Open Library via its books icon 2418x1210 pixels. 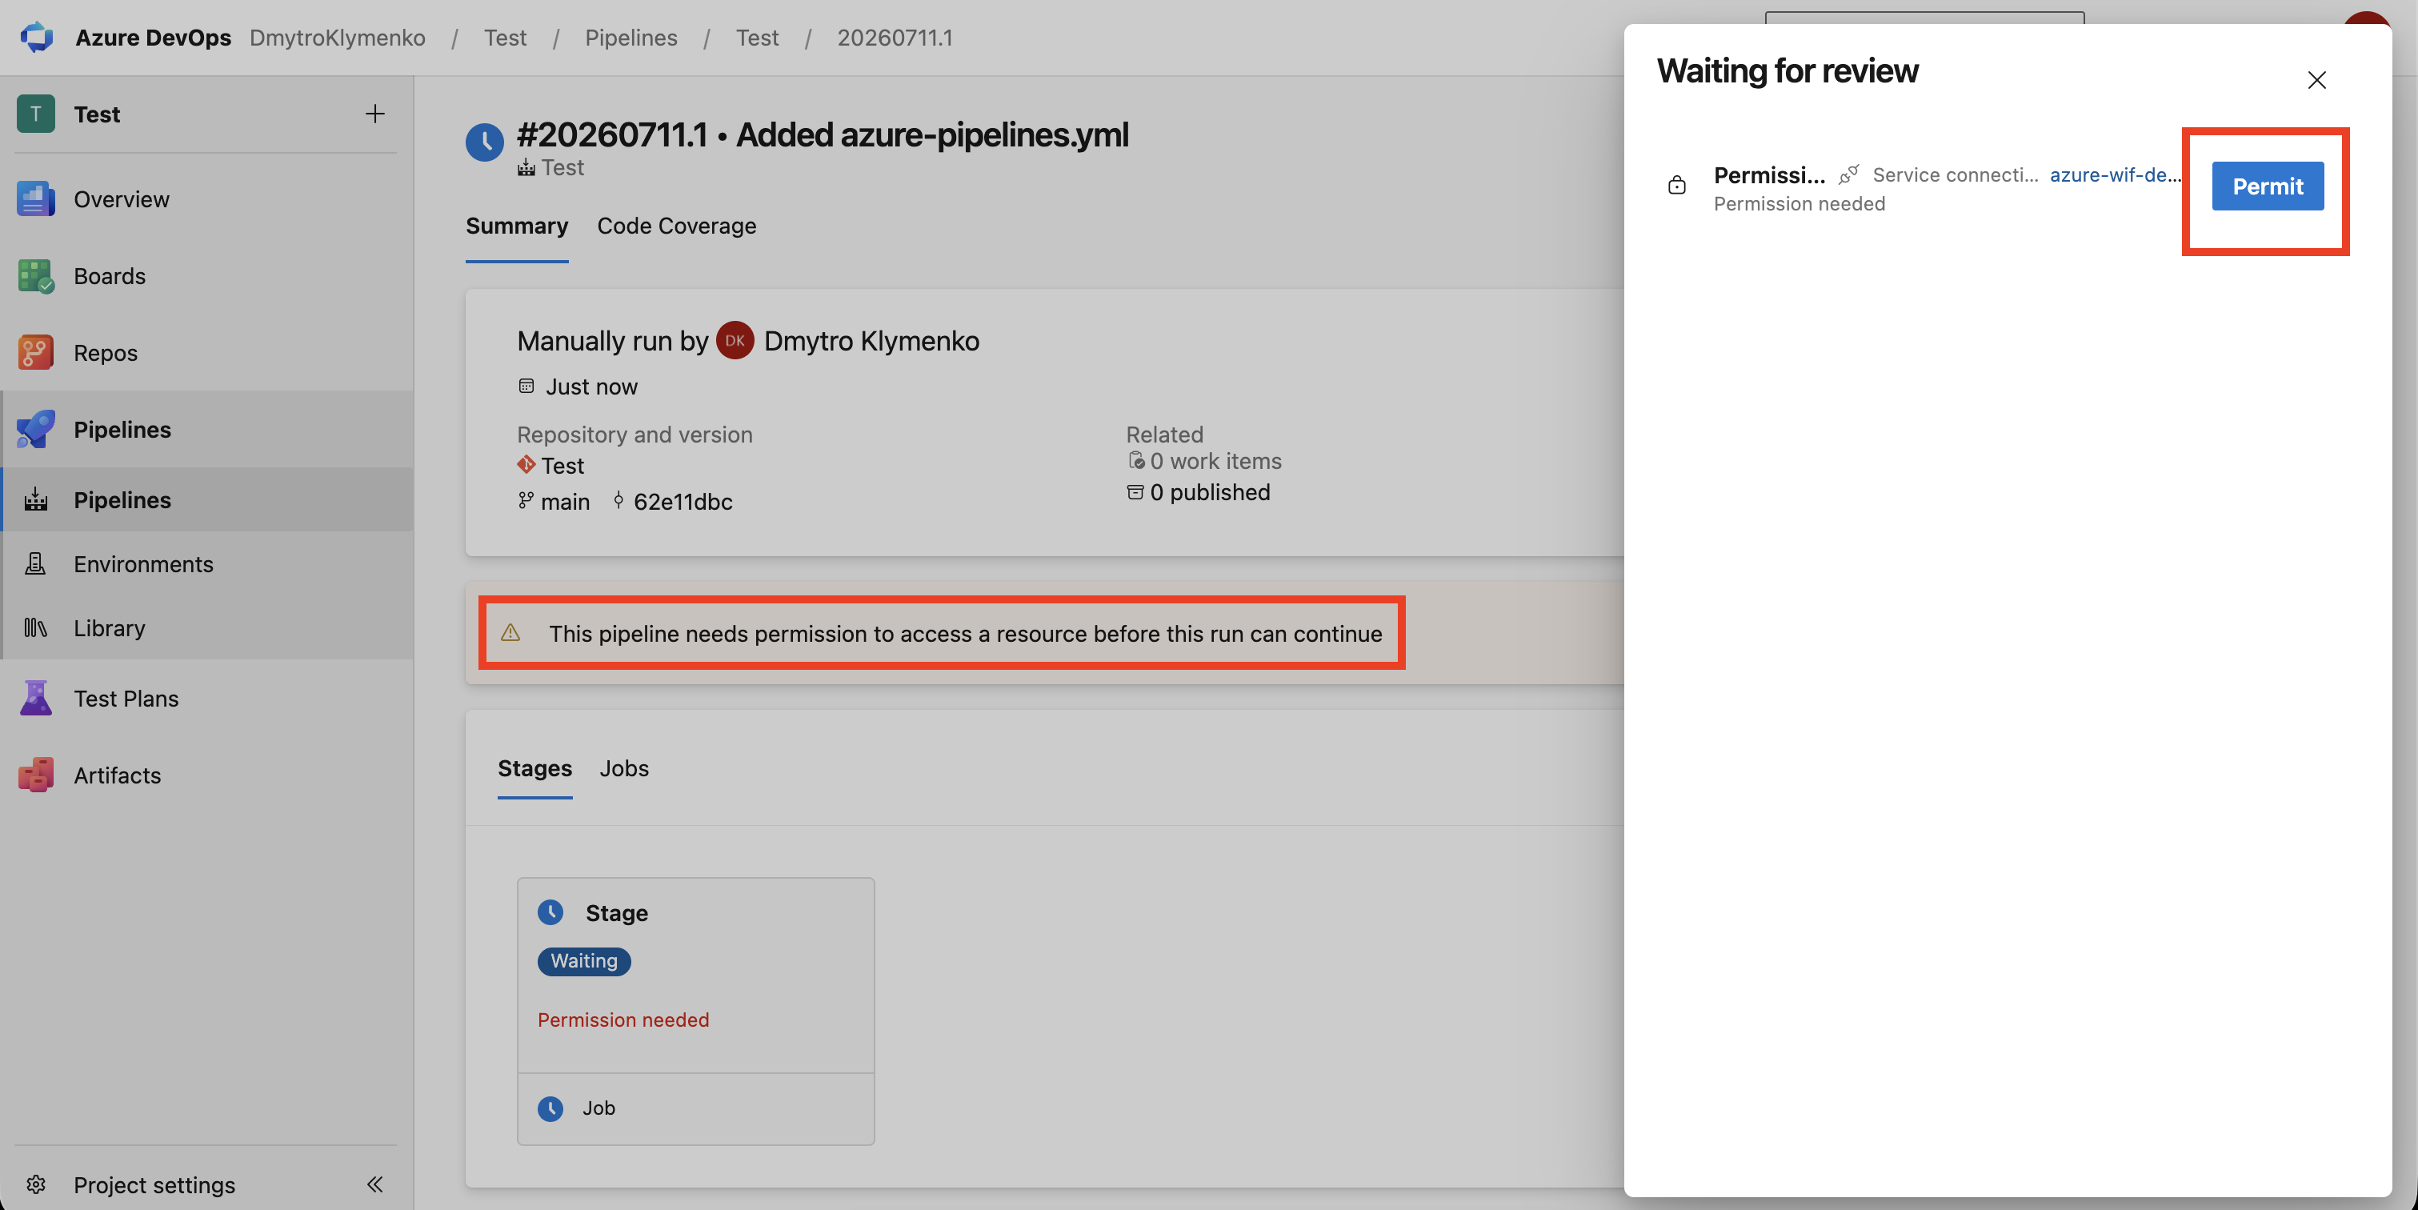coord(36,627)
